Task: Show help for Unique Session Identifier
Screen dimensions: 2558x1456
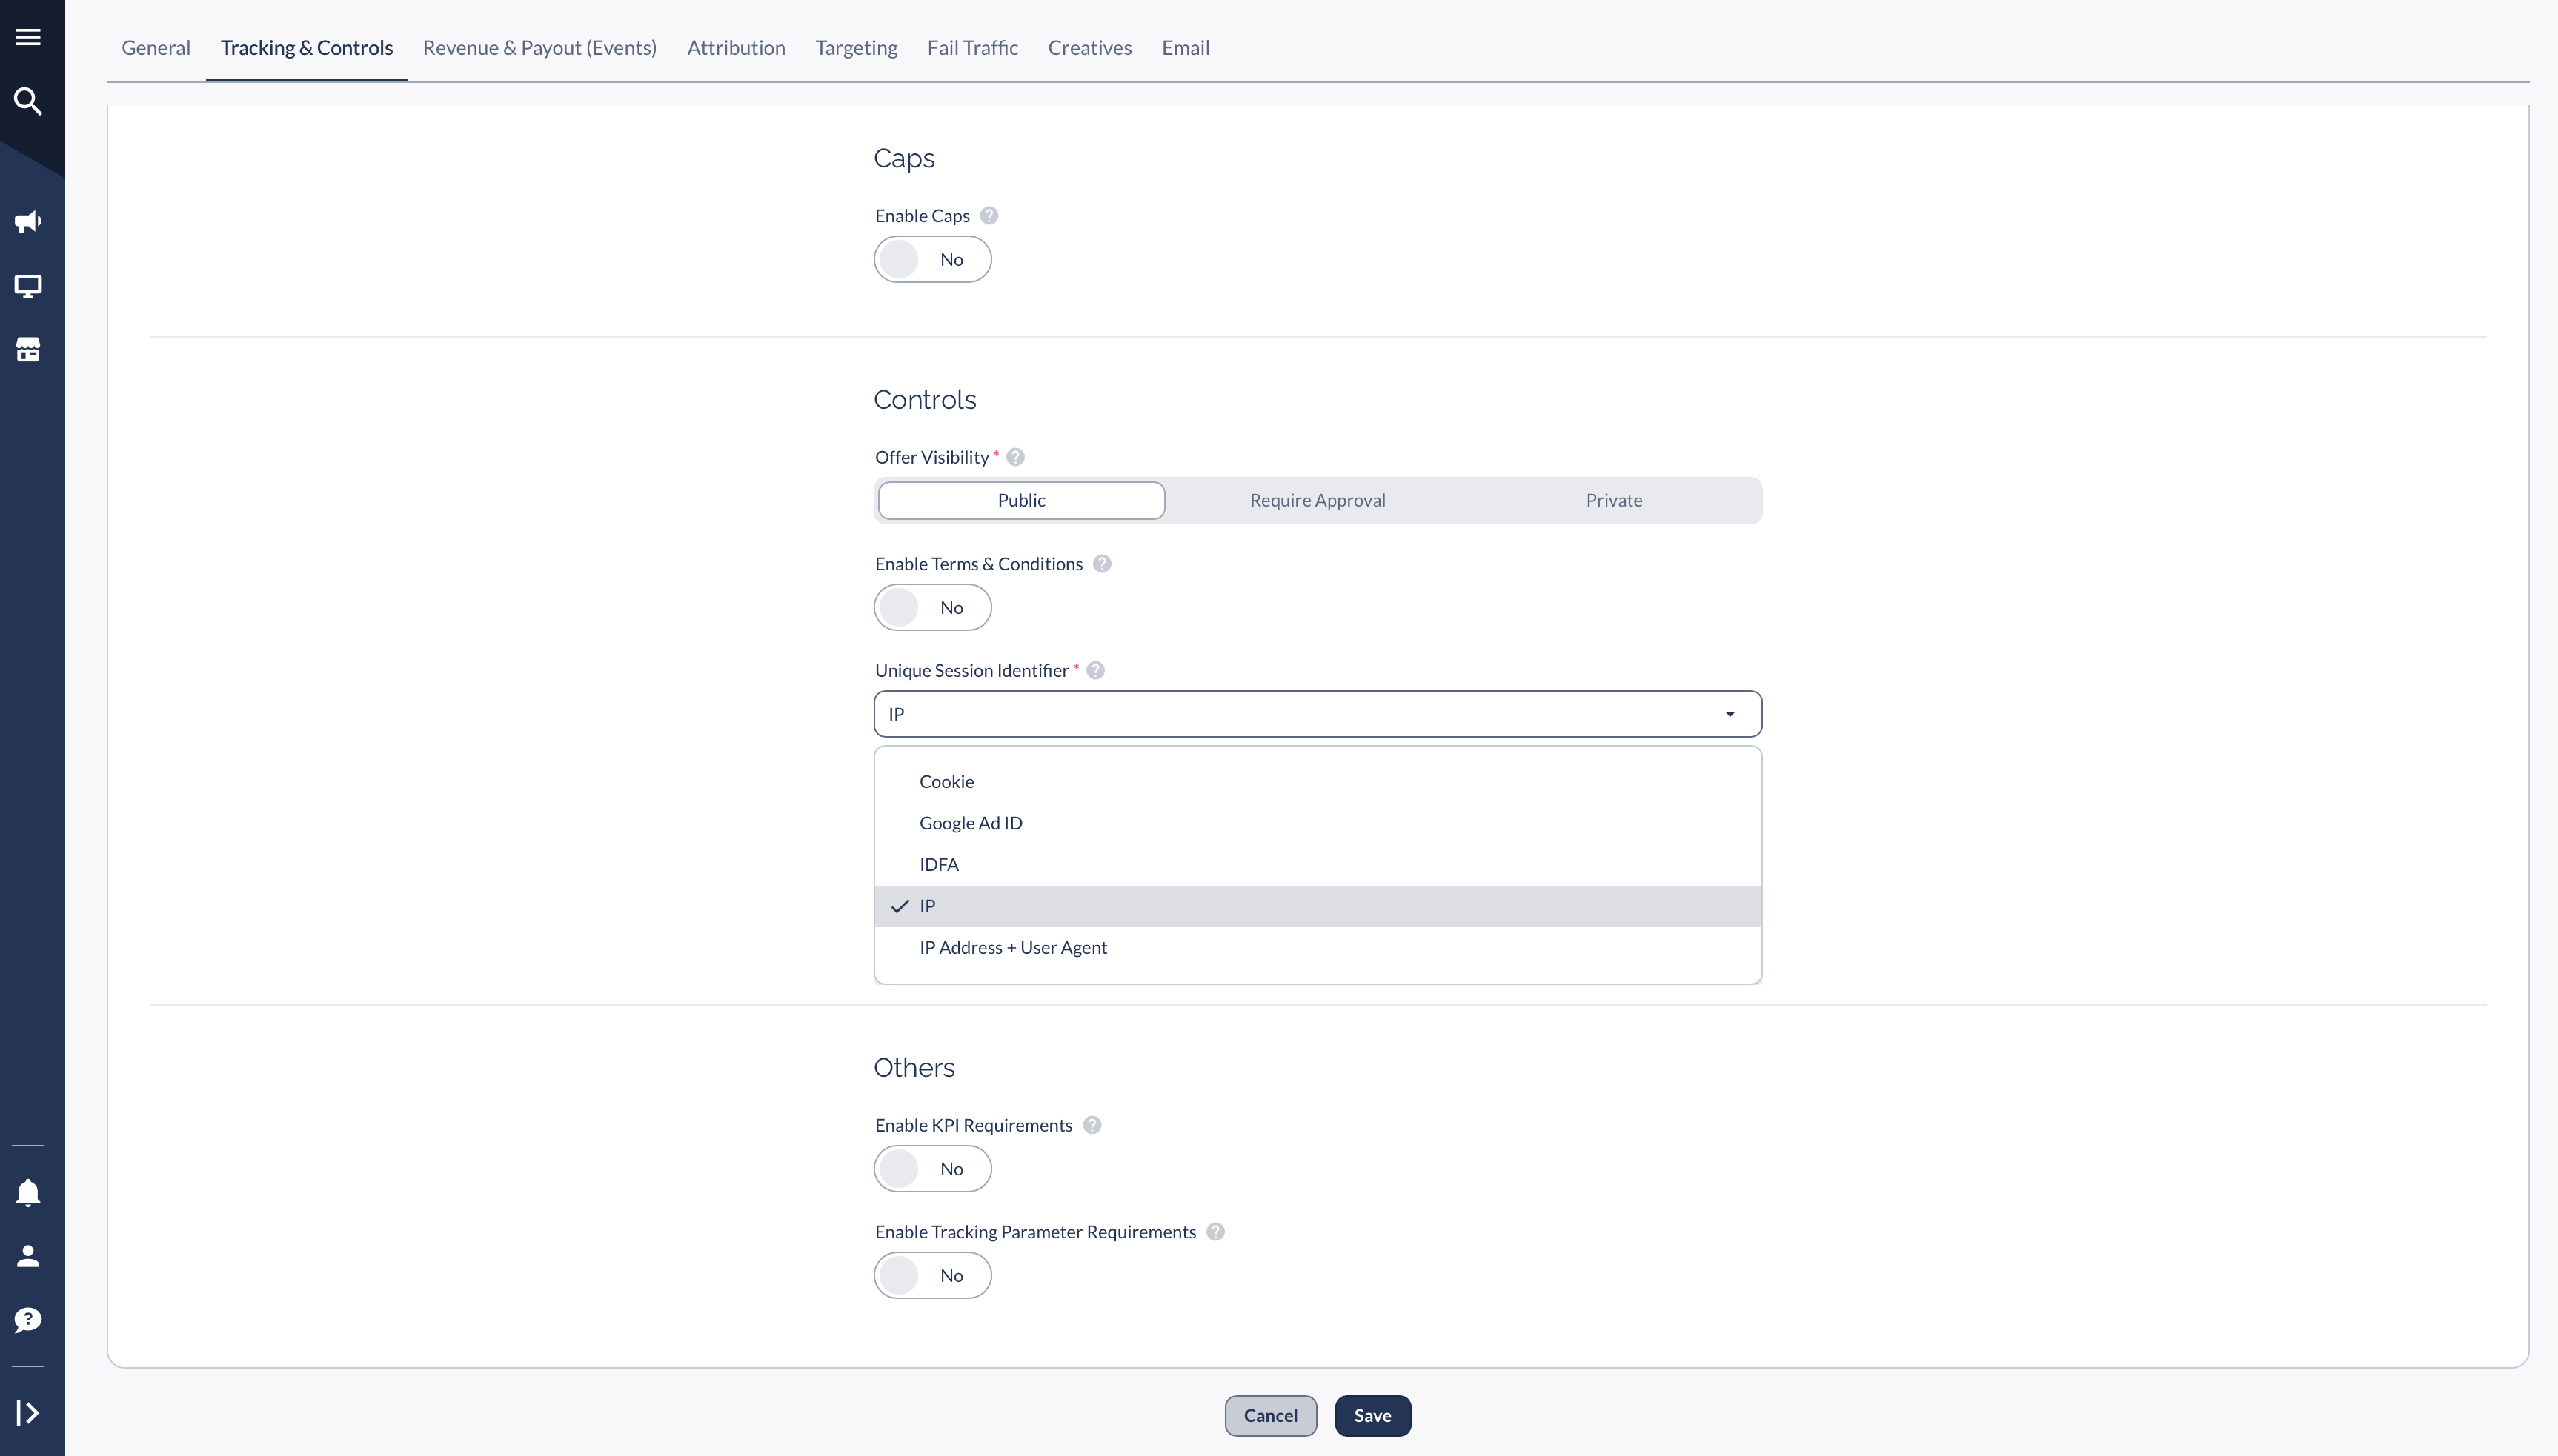Action: tap(1095, 671)
